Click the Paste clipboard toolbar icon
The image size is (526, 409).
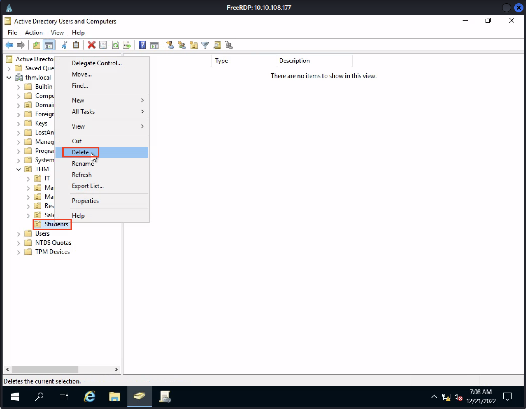[76, 45]
